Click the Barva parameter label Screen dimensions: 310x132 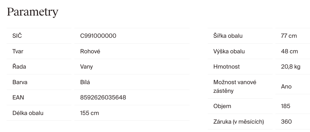point(20,82)
